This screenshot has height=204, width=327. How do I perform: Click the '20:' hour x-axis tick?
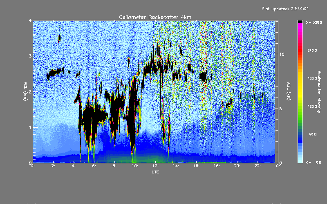point(237,166)
